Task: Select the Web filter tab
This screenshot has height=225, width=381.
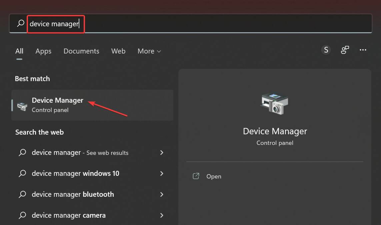Action: coord(118,51)
